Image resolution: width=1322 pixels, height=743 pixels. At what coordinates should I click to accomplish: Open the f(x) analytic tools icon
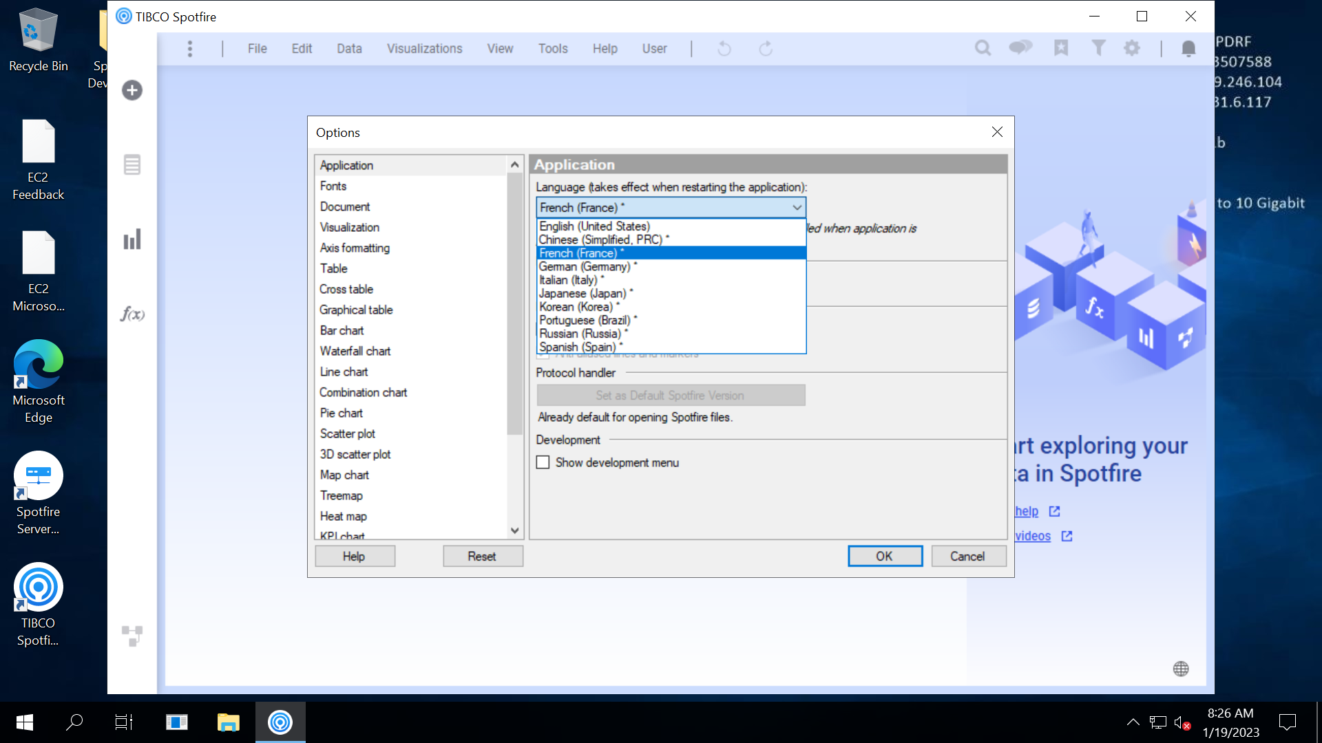[132, 314]
